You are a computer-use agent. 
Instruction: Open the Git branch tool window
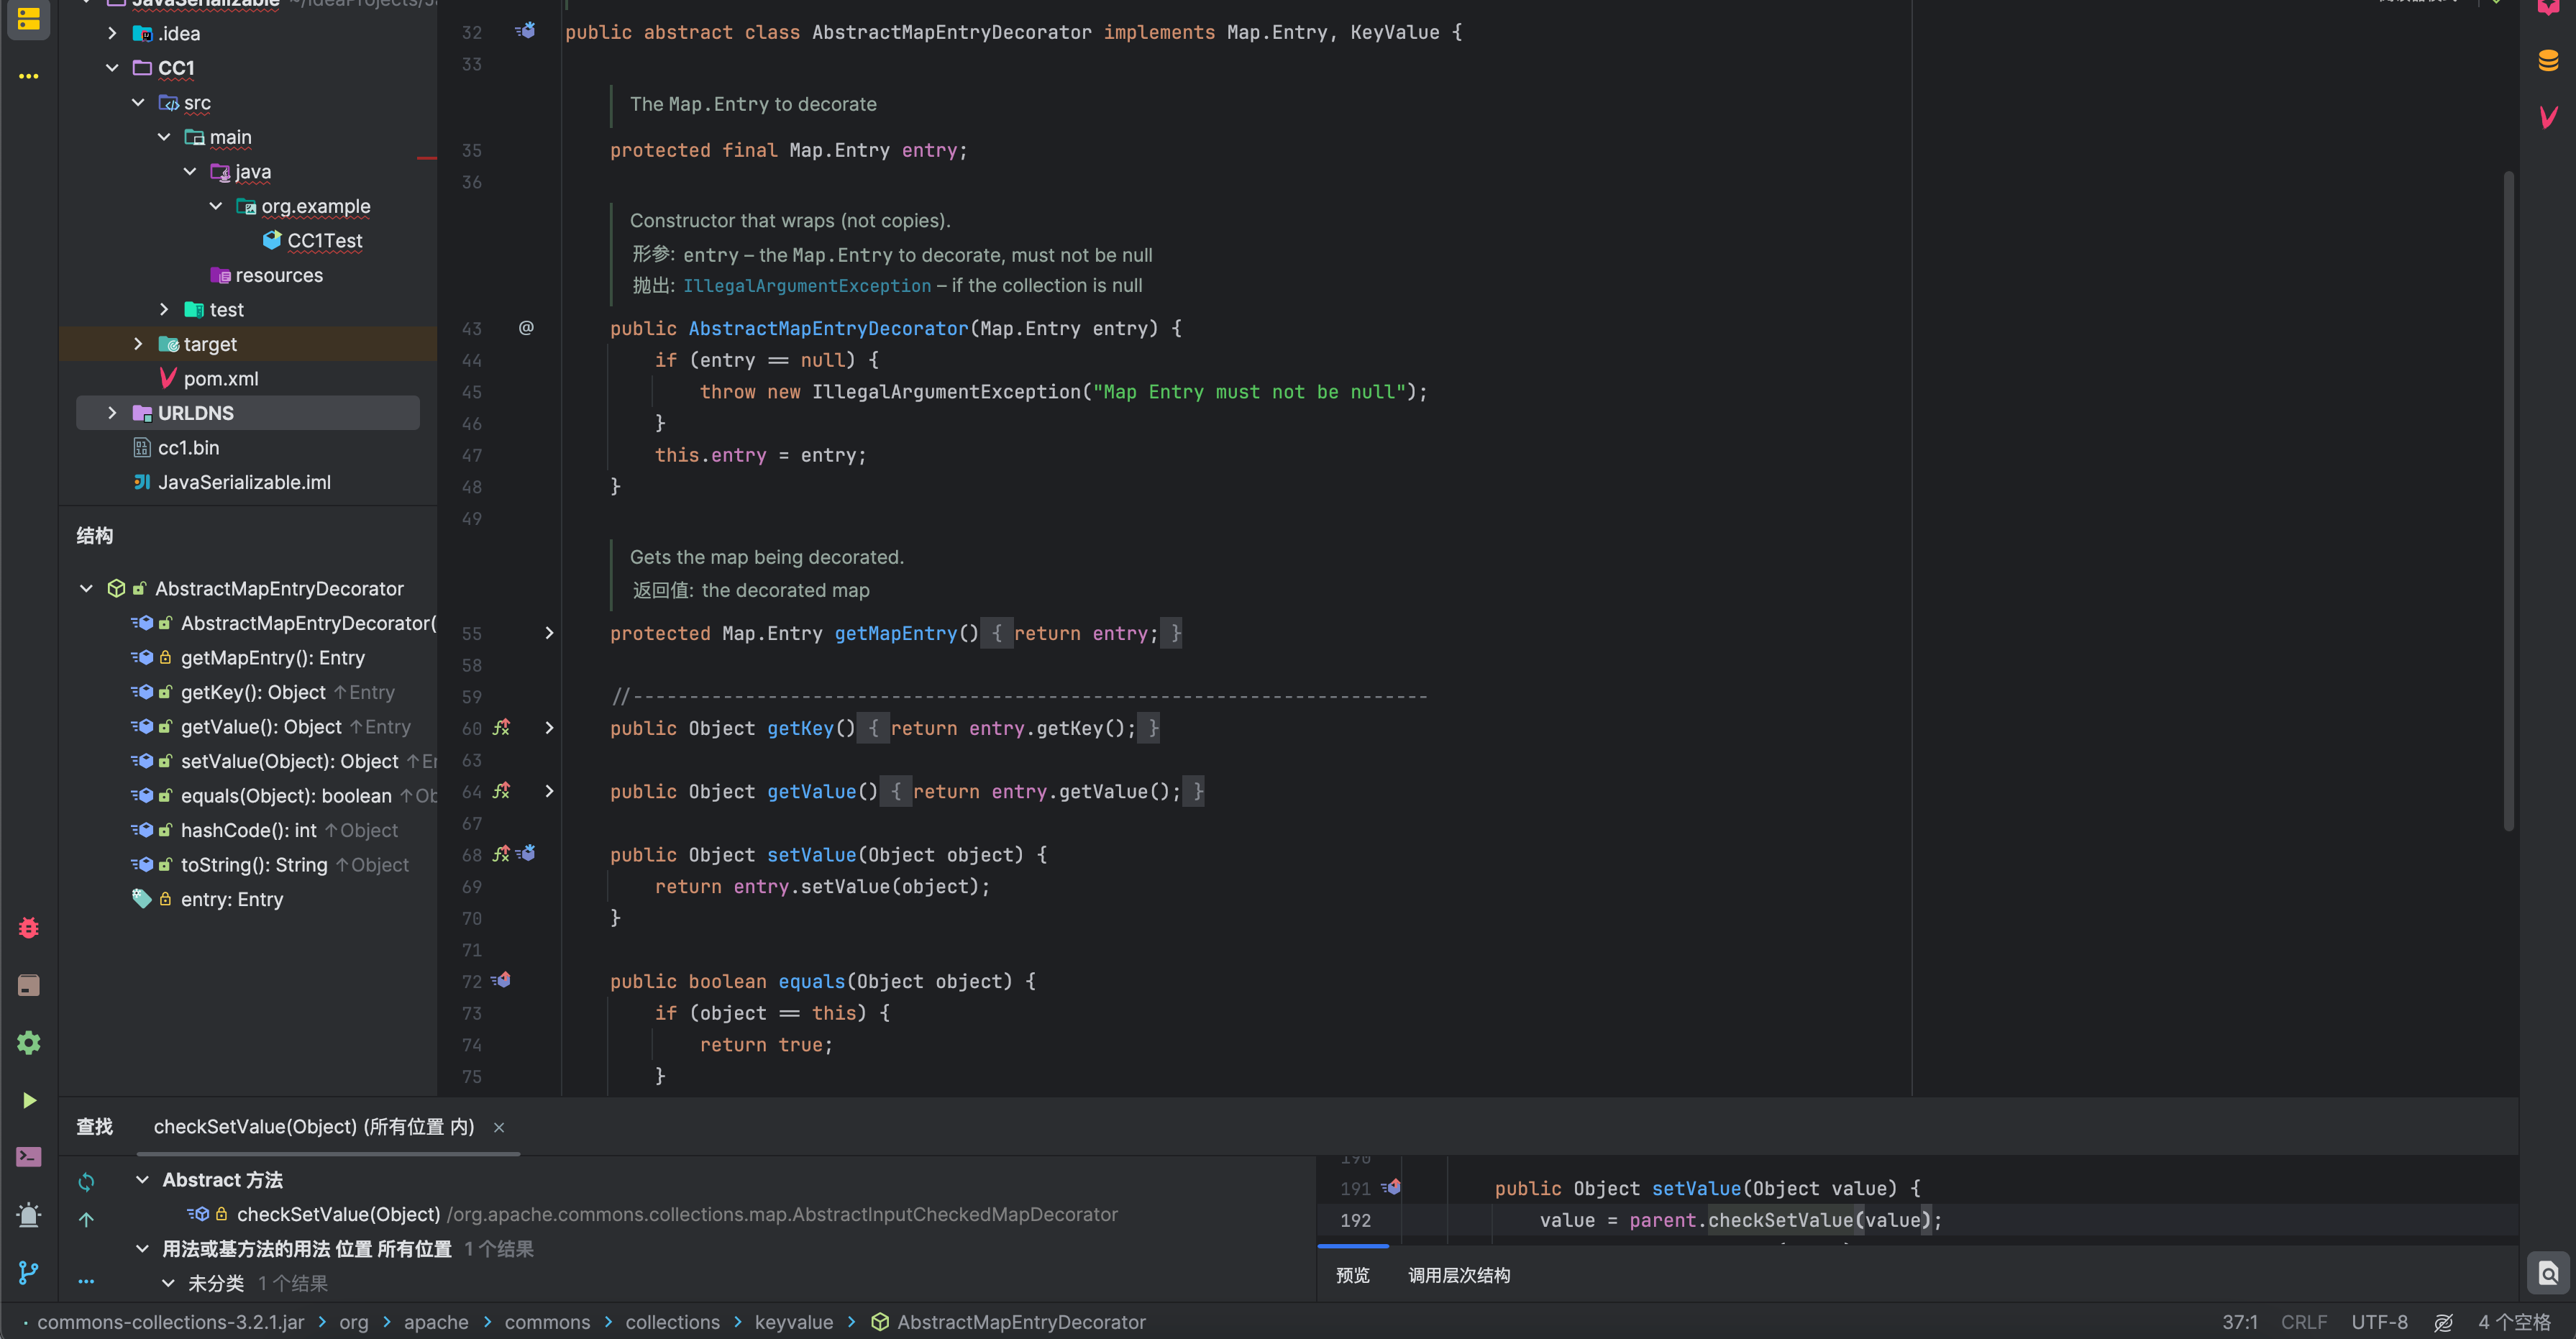tap(28, 1272)
